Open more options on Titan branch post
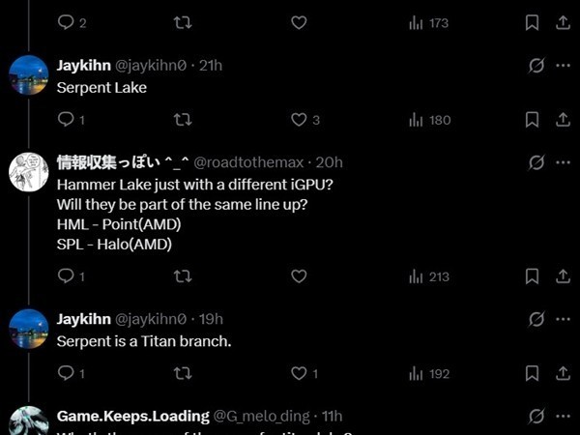This screenshot has width=580, height=435. click(563, 319)
